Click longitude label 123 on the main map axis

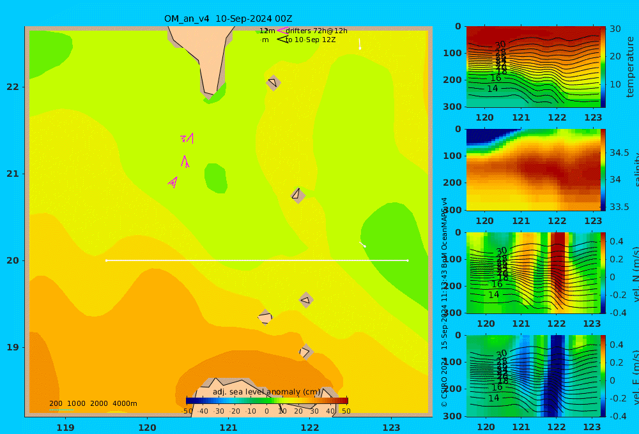click(x=392, y=428)
